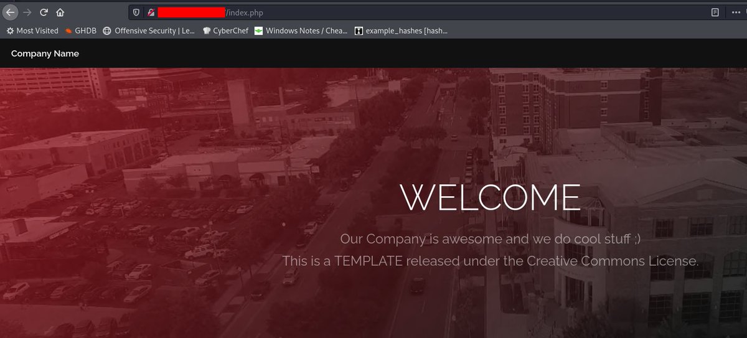This screenshot has width=747, height=338.
Task: Open the Windows Notes cheatsheet bookmark
Action: coord(301,31)
